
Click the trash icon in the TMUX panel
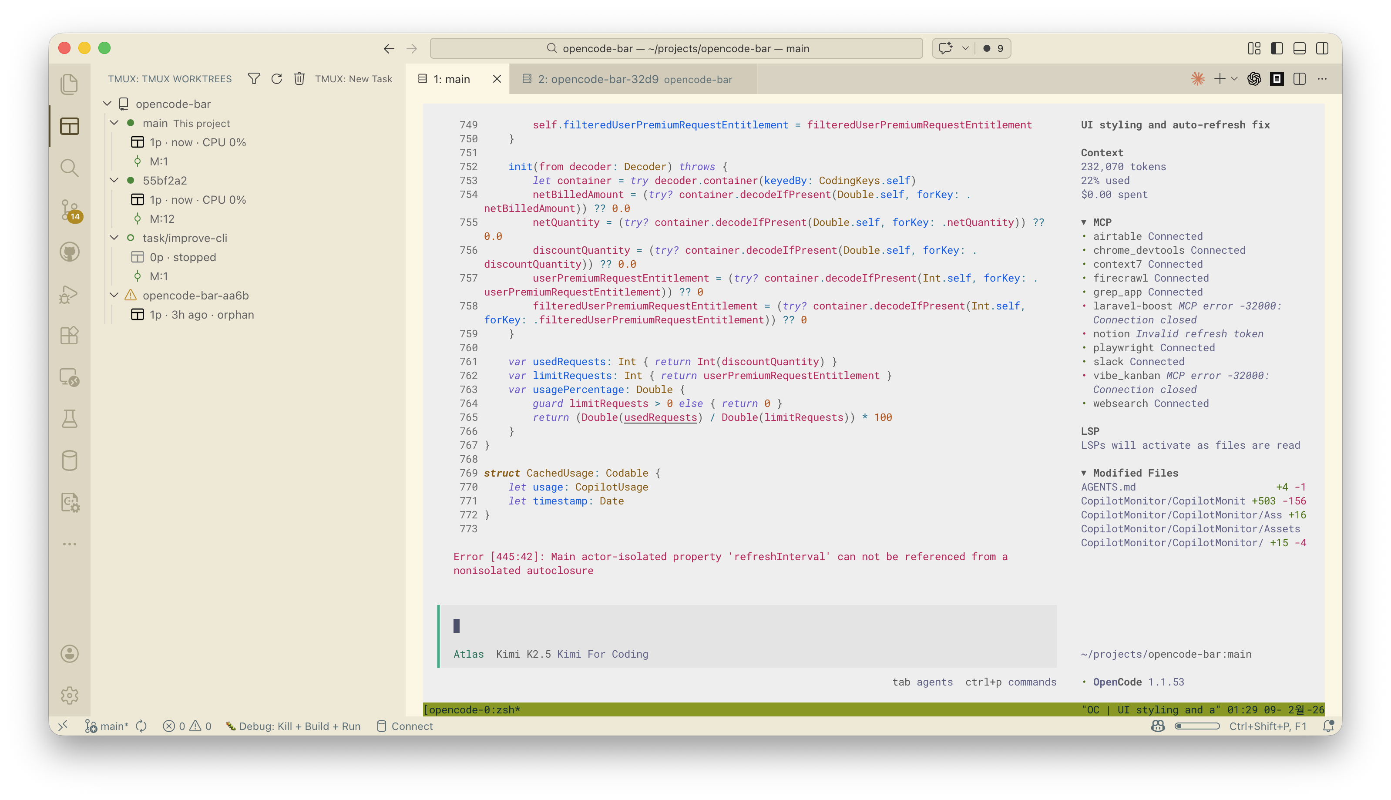tap(299, 79)
